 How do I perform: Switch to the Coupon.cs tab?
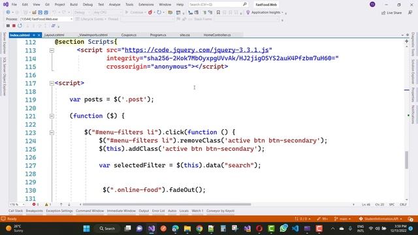(129, 35)
